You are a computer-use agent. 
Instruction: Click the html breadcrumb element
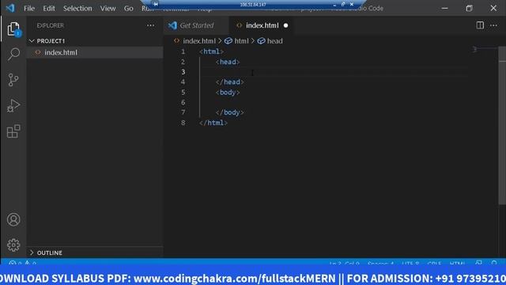241,41
